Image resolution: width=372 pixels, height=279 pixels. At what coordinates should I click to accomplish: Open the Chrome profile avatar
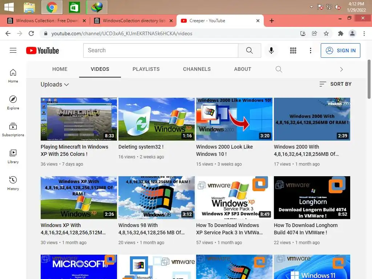[x=352, y=33]
